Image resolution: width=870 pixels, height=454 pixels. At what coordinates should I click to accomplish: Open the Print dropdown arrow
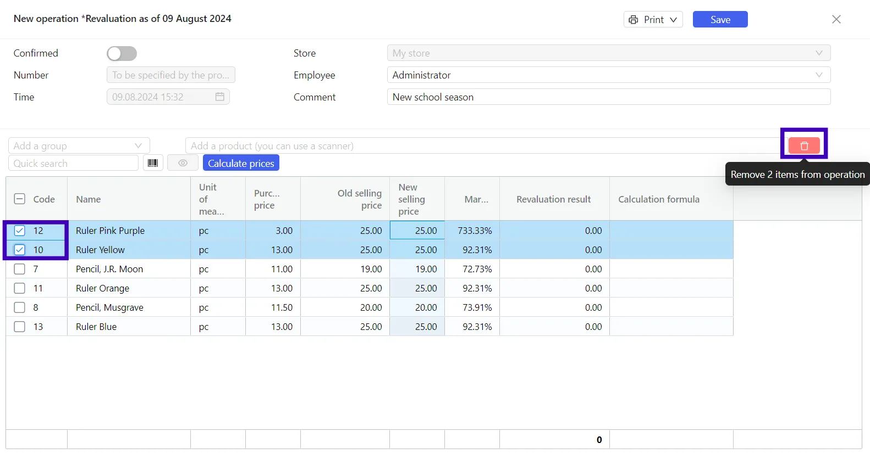coord(673,20)
